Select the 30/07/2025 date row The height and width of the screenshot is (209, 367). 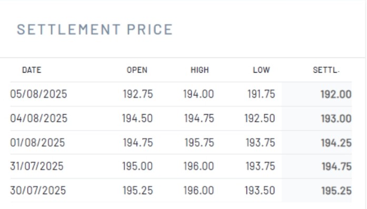(x=181, y=191)
